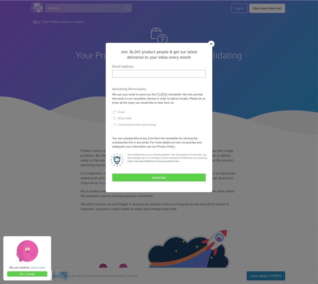Click the Learn about button in footer bar
This screenshot has width=318, height=284.
[266, 276]
